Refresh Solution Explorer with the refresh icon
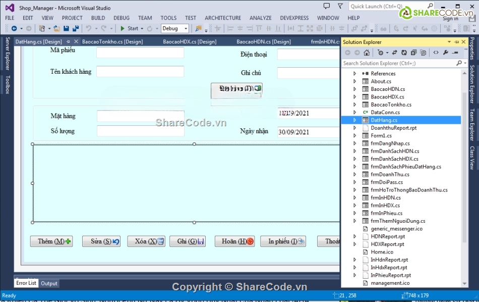 404,53
